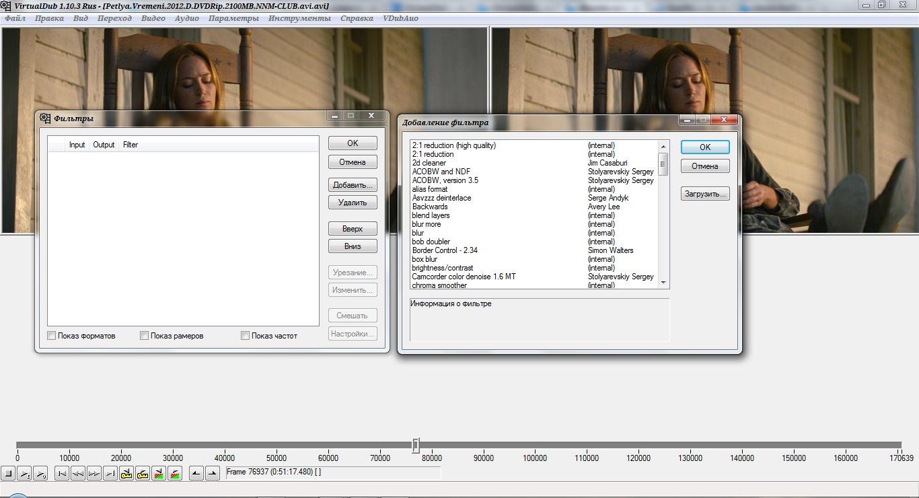Select the "ACOBW, version 3.5" filter

tap(533, 180)
